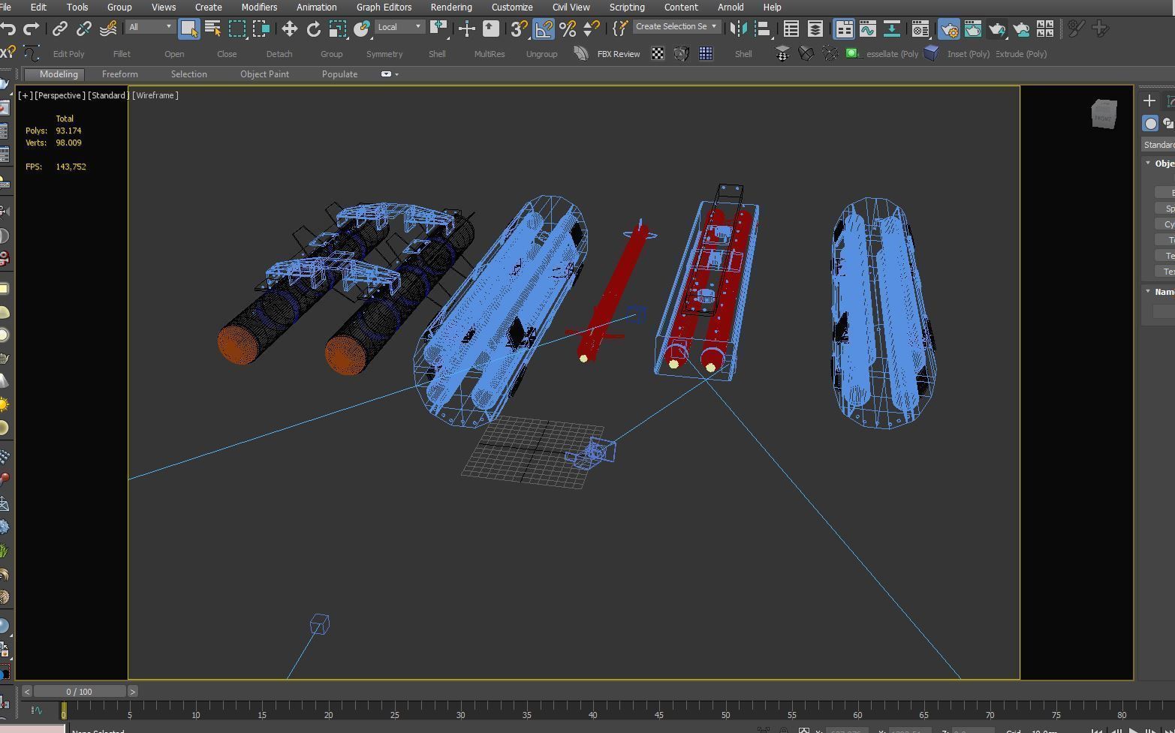Click the Mirror tool icon
The width and height of the screenshot is (1175, 733).
[739, 29]
